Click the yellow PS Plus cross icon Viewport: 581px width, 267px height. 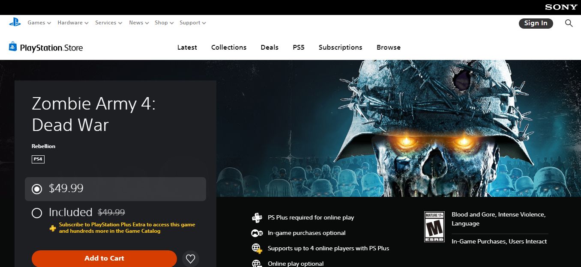pos(53,228)
